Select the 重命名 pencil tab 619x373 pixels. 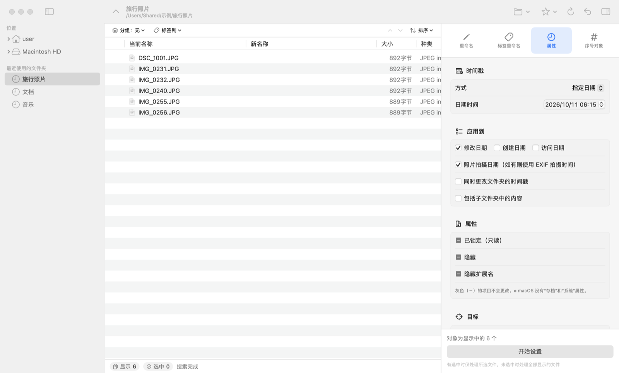coord(466,40)
